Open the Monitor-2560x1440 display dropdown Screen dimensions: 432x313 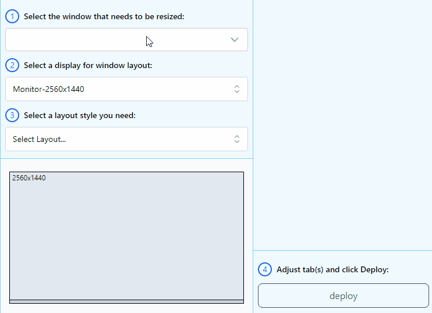pos(126,89)
